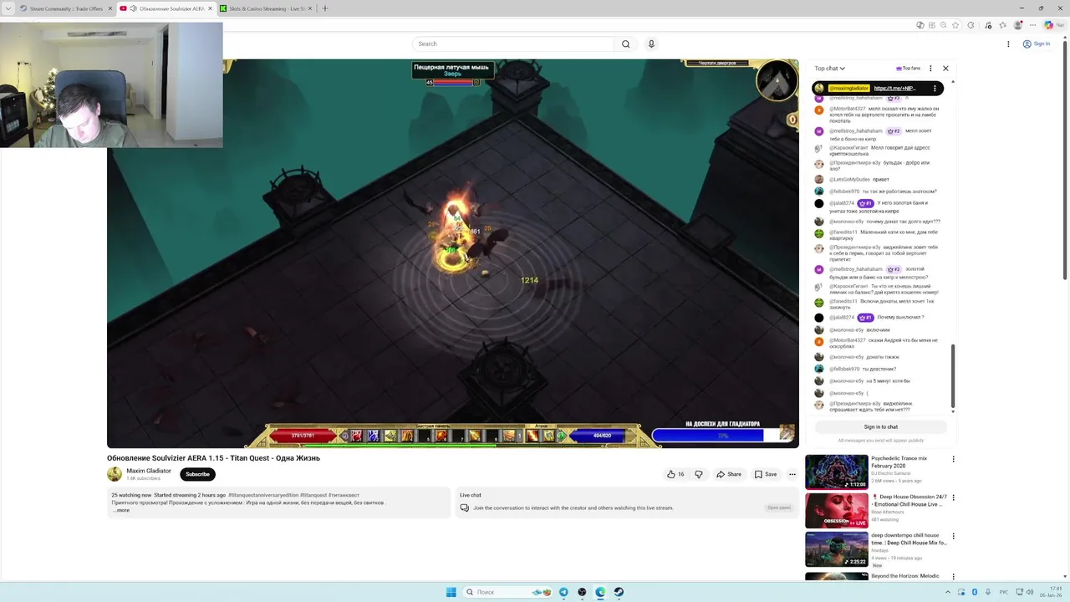1070x602 pixels.
Task: Open more actions ellipsis beside Save
Action: pos(792,474)
